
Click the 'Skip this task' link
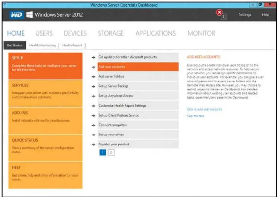[195, 116]
